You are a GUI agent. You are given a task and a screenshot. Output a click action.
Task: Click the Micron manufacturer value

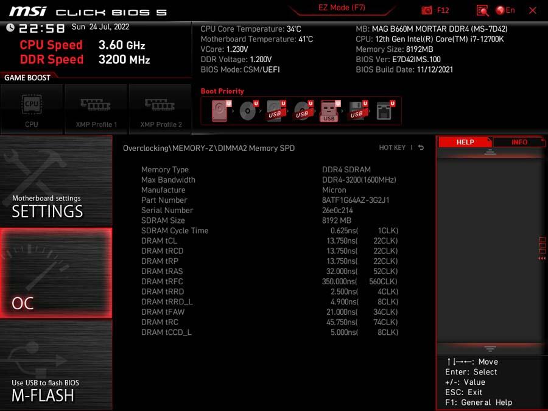[334, 190]
